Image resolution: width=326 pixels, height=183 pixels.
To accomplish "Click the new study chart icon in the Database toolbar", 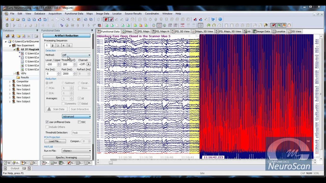I will 24,36.
